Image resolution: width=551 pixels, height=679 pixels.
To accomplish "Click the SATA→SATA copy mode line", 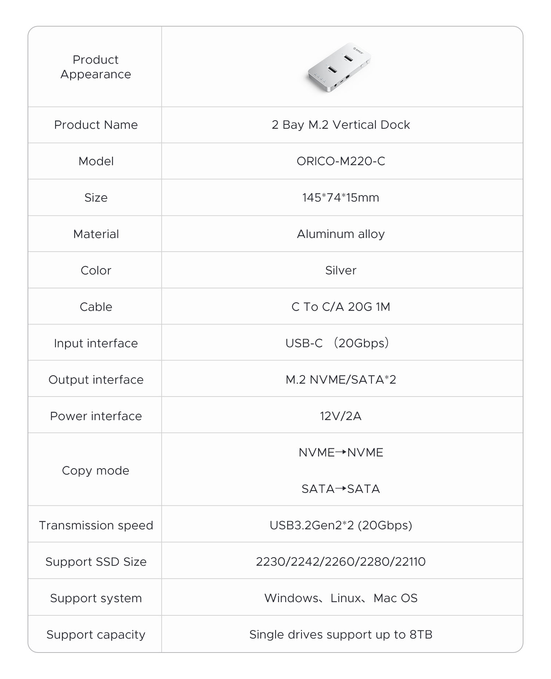I will click(x=341, y=489).
